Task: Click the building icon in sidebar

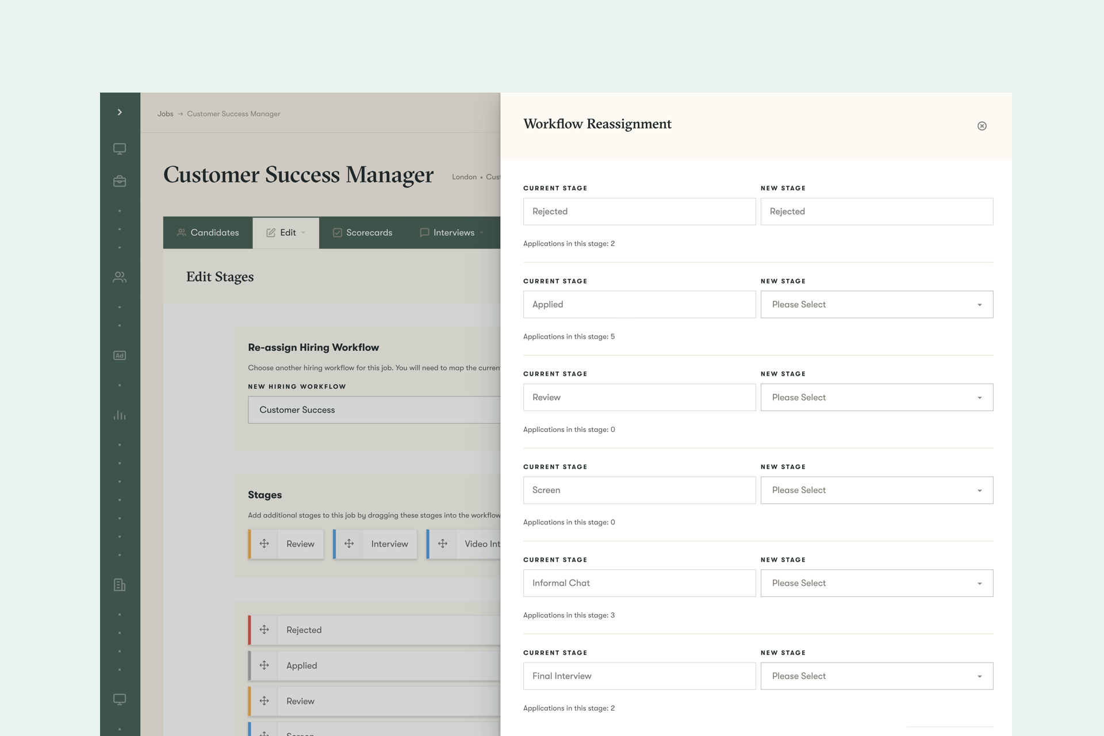Action: pos(120,585)
